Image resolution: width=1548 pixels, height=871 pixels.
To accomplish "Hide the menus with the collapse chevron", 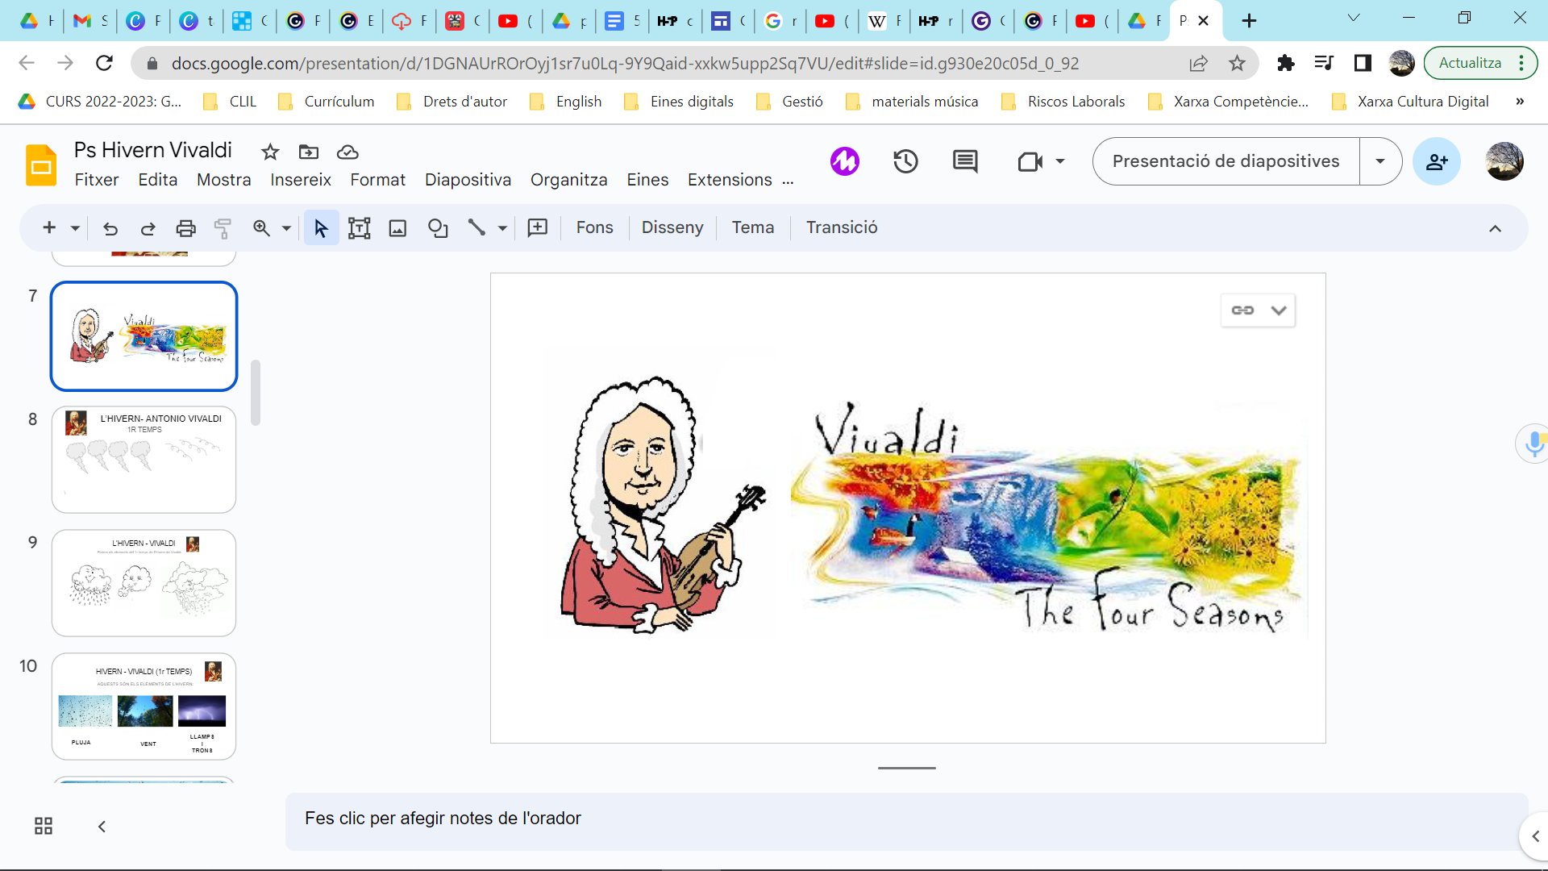I will click(1495, 228).
